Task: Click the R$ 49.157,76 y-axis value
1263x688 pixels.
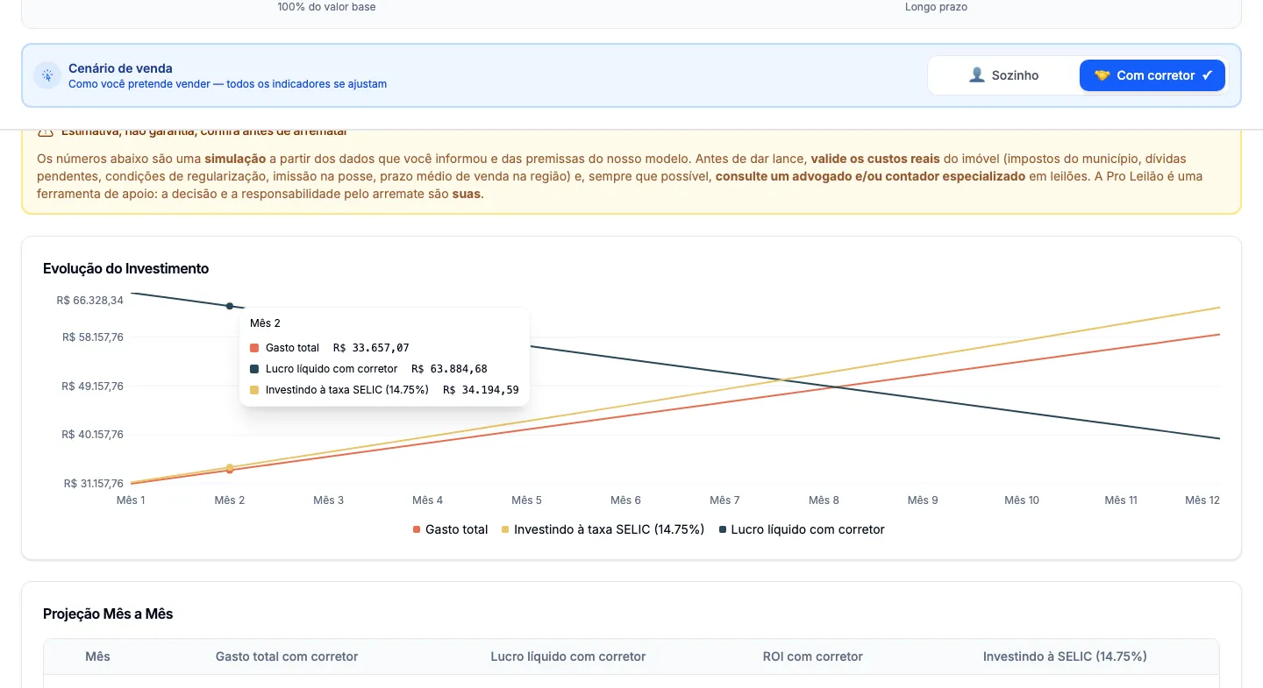Action: (93, 387)
